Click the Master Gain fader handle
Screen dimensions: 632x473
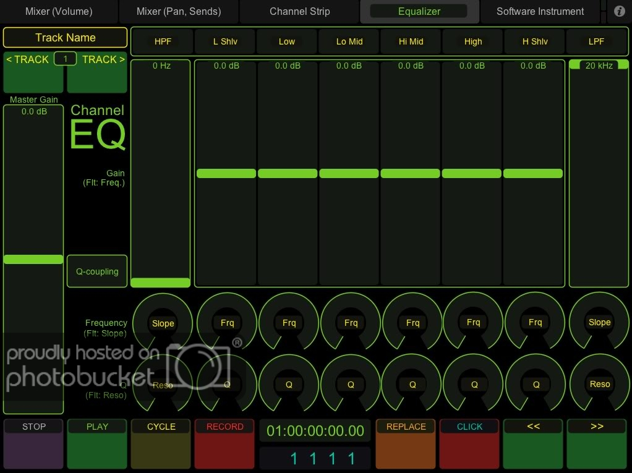click(x=33, y=260)
